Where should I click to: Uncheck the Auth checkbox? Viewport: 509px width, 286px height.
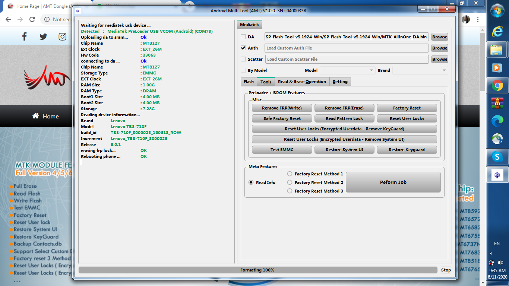point(243,48)
